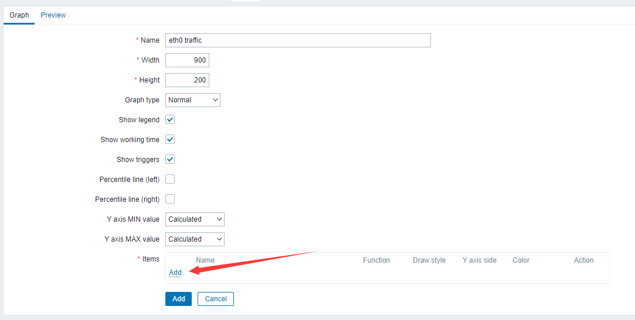This screenshot has width=635, height=320.
Task: Select the Graph tab
Action: click(x=19, y=15)
